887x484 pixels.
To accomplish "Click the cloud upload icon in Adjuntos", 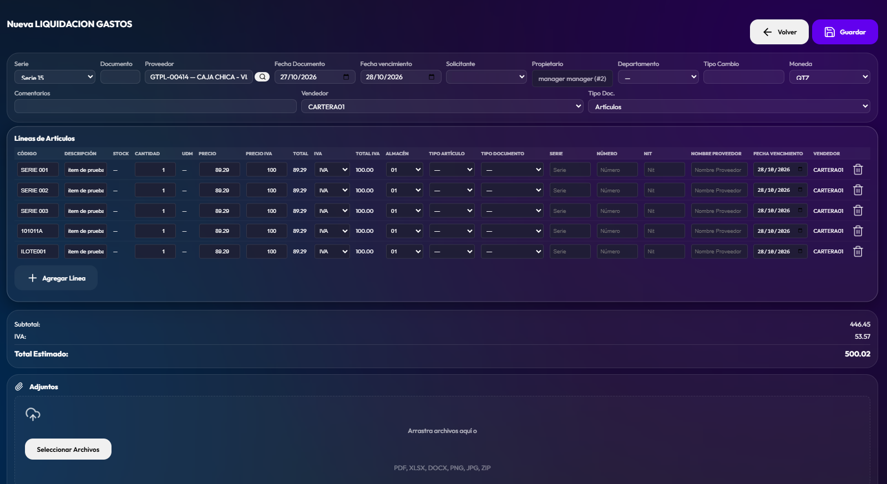I will point(33,414).
